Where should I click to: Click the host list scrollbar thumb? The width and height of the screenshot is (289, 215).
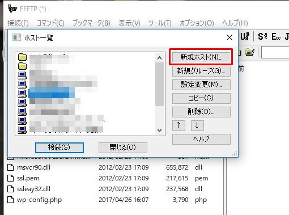[160, 84]
